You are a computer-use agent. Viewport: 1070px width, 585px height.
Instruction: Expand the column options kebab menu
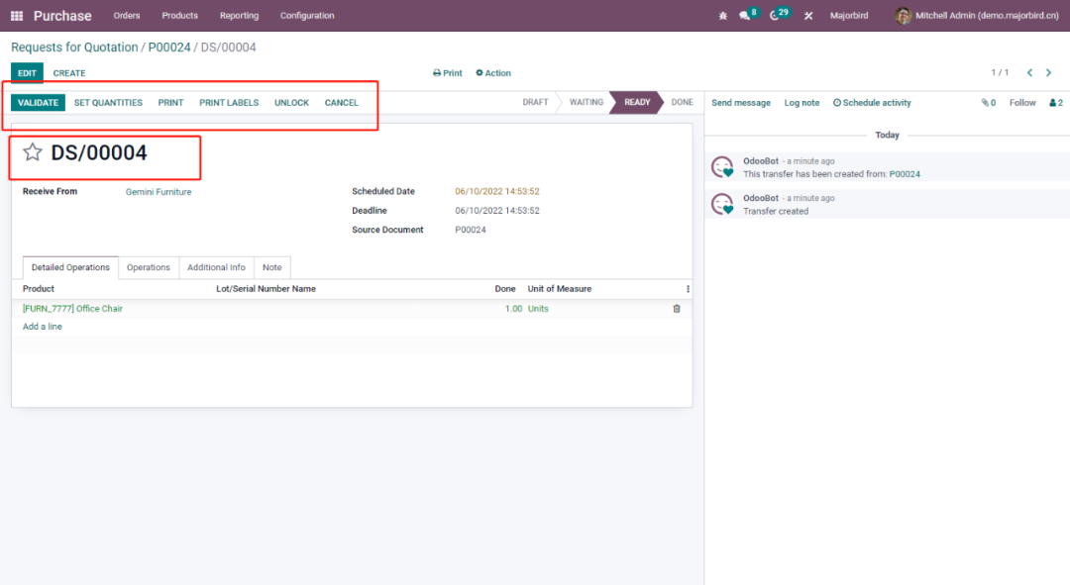click(688, 289)
